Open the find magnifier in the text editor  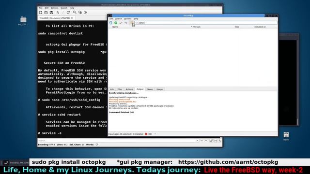pyautogui.click(x=75, y=13)
